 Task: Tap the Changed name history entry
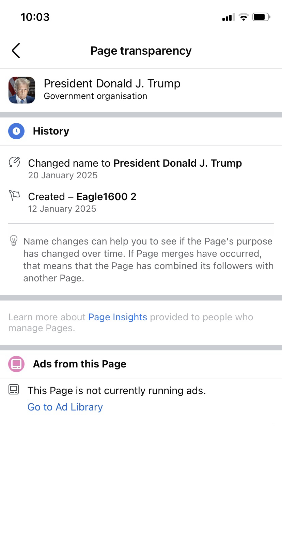tap(135, 163)
